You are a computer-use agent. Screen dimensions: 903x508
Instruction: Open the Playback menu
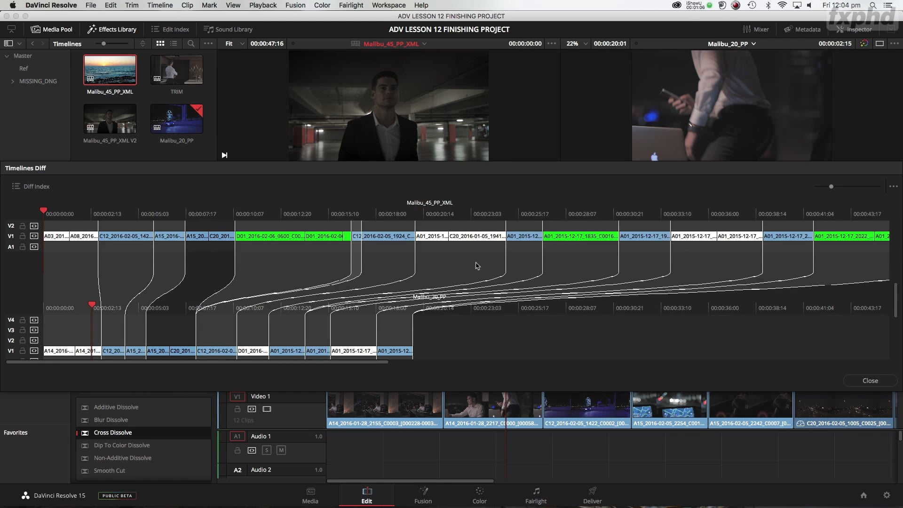pos(262,5)
